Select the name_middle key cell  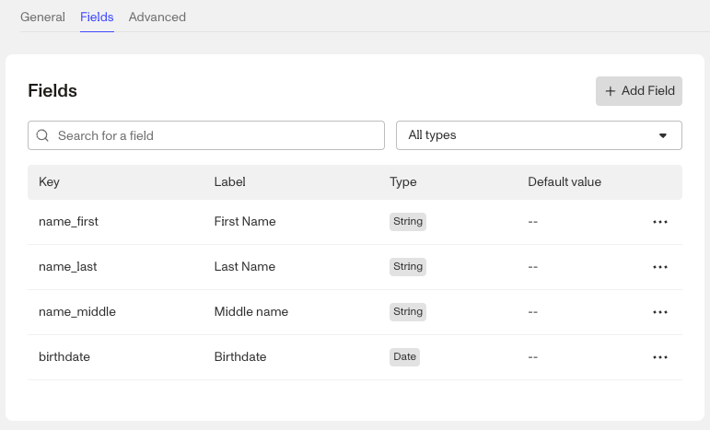coord(77,312)
